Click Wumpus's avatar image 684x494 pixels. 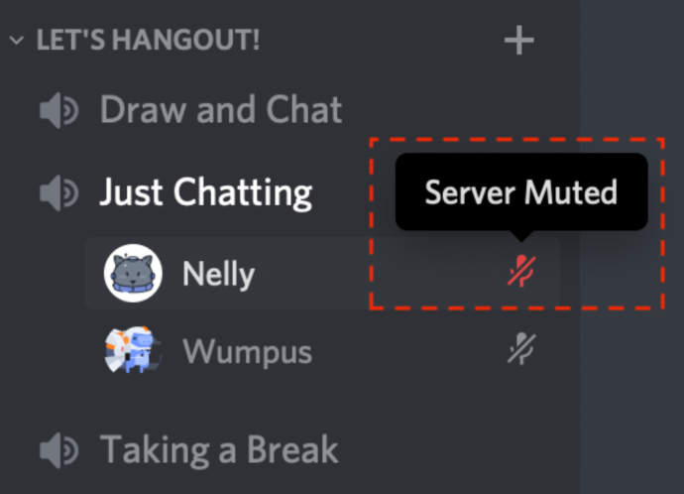point(133,350)
